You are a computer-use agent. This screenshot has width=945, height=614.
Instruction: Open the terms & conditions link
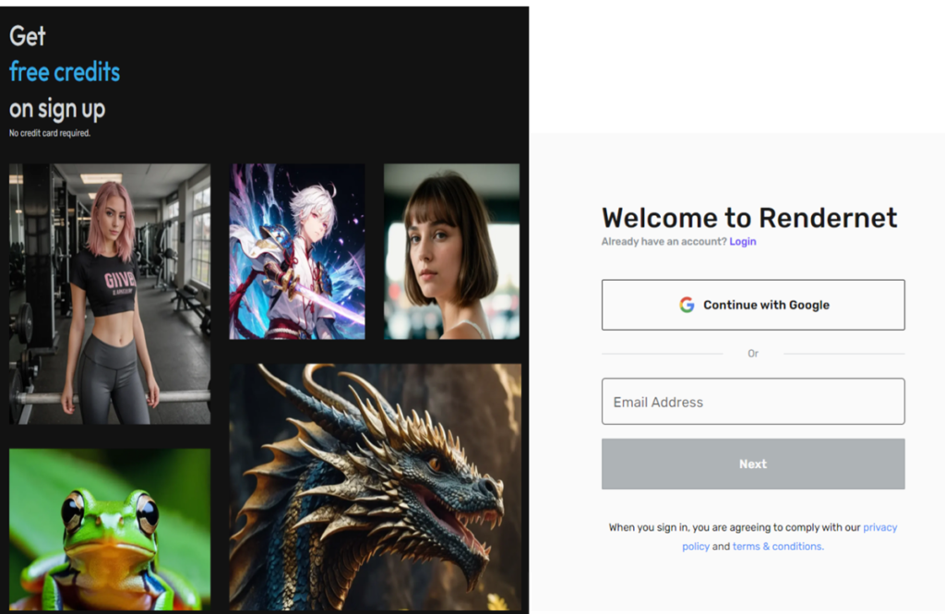click(777, 547)
